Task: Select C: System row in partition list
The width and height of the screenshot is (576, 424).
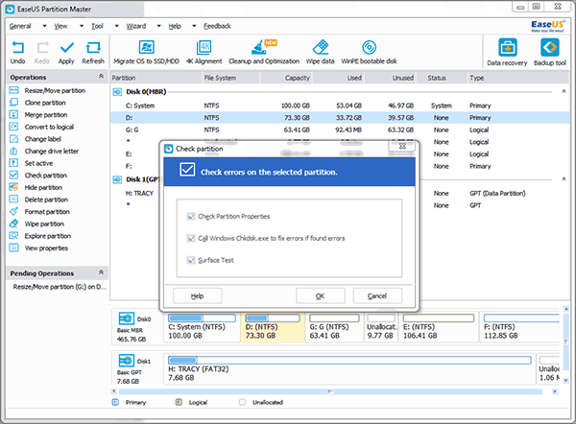Action: [338, 106]
